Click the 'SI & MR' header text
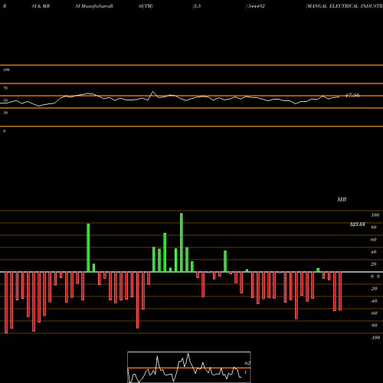The height and width of the screenshot is (383, 383). [x=41, y=6]
